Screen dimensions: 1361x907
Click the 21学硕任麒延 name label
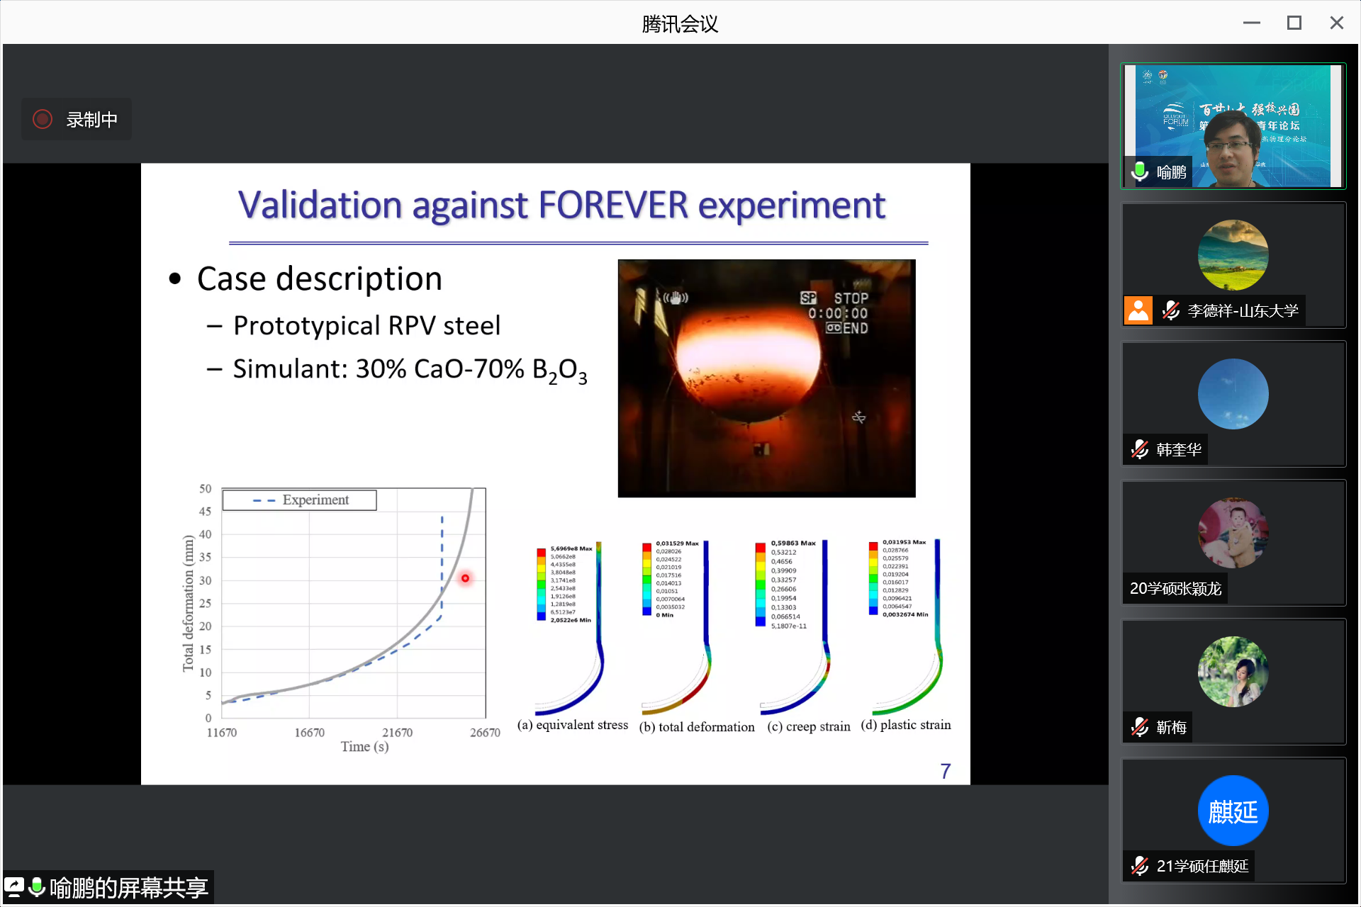(x=1202, y=866)
